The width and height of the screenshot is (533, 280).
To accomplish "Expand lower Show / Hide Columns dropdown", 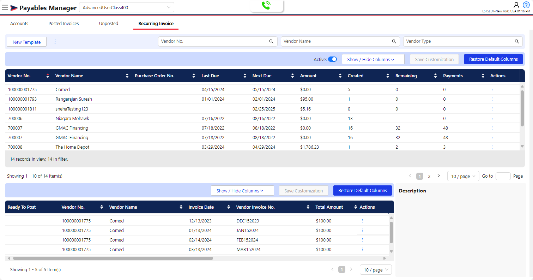I will pyautogui.click(x=242, y=191).
